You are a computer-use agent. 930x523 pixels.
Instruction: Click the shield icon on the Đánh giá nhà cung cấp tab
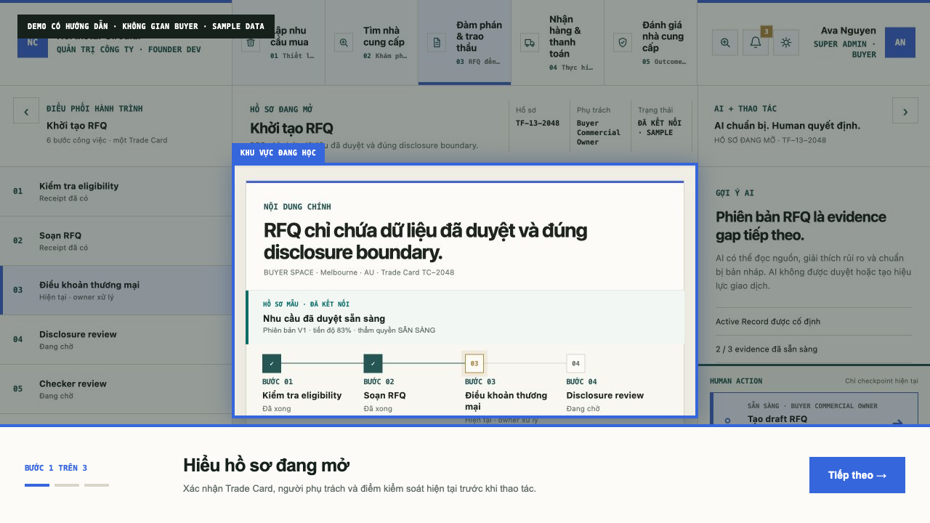(x=623, y=42)
